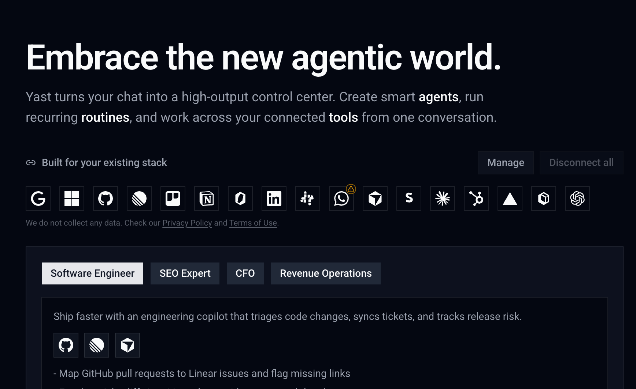Switch to the Software Engineer tab
The width and height of the screenshot is (636, 389).
pyautogui.click(x=93, y=273)
